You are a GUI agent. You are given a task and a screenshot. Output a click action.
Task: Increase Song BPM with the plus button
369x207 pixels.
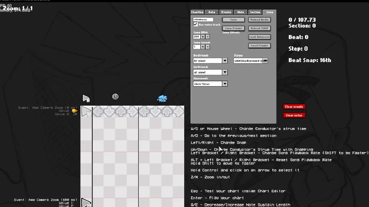pos(203,36)
